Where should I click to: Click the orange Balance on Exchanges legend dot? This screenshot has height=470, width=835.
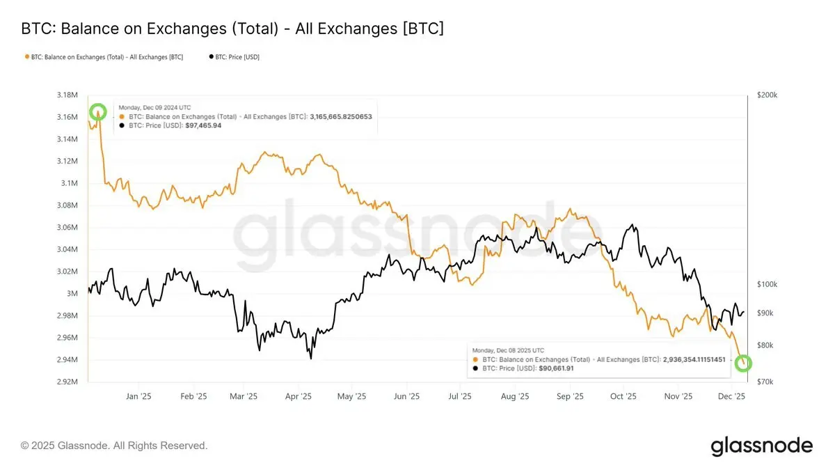coord(27,57)
